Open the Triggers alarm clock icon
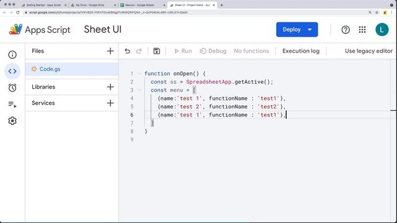Viewport: 397px width, 223px height. tap(12, 88)
